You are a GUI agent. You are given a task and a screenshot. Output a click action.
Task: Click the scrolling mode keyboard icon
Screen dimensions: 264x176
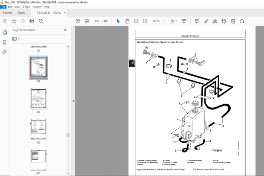184,21
